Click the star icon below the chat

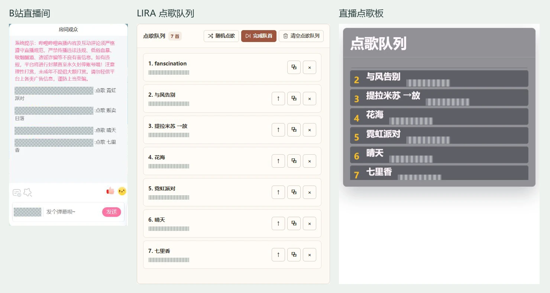(x=28, y=192)
